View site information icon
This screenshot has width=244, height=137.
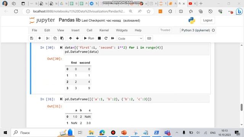click(28, 11)
